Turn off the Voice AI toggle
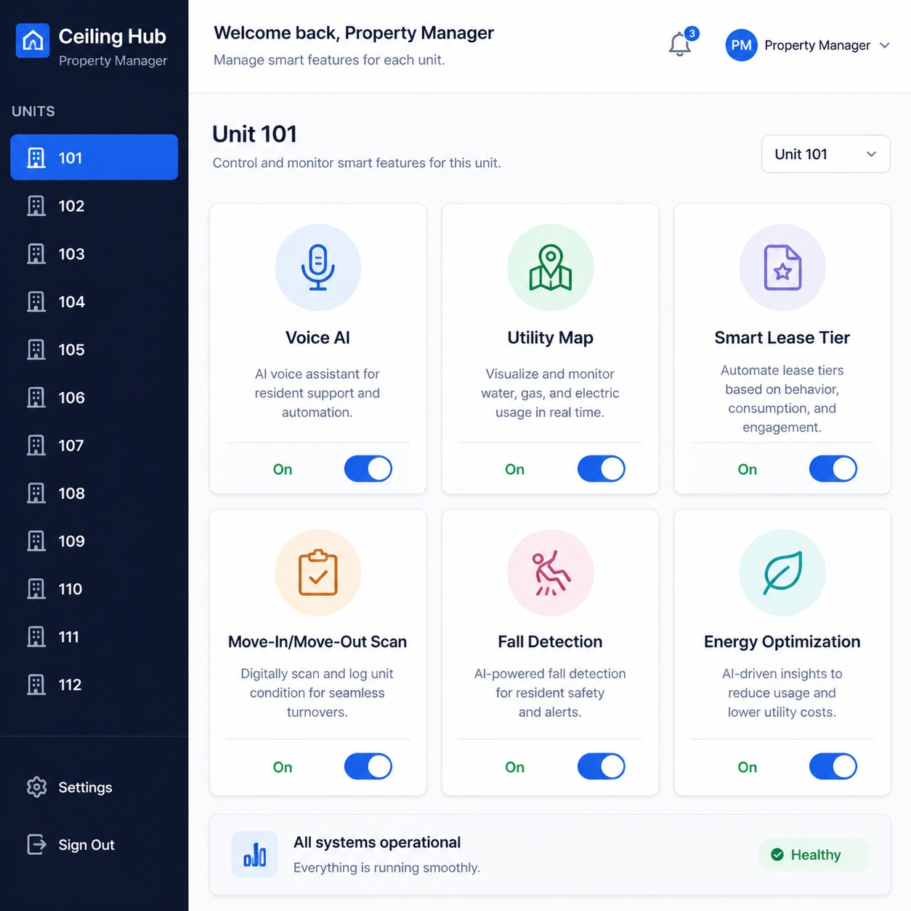This screenshot has height=911, width=911. pos(368,469)
